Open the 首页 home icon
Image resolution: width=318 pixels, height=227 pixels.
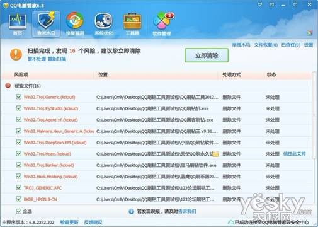[x=18, y=24]
